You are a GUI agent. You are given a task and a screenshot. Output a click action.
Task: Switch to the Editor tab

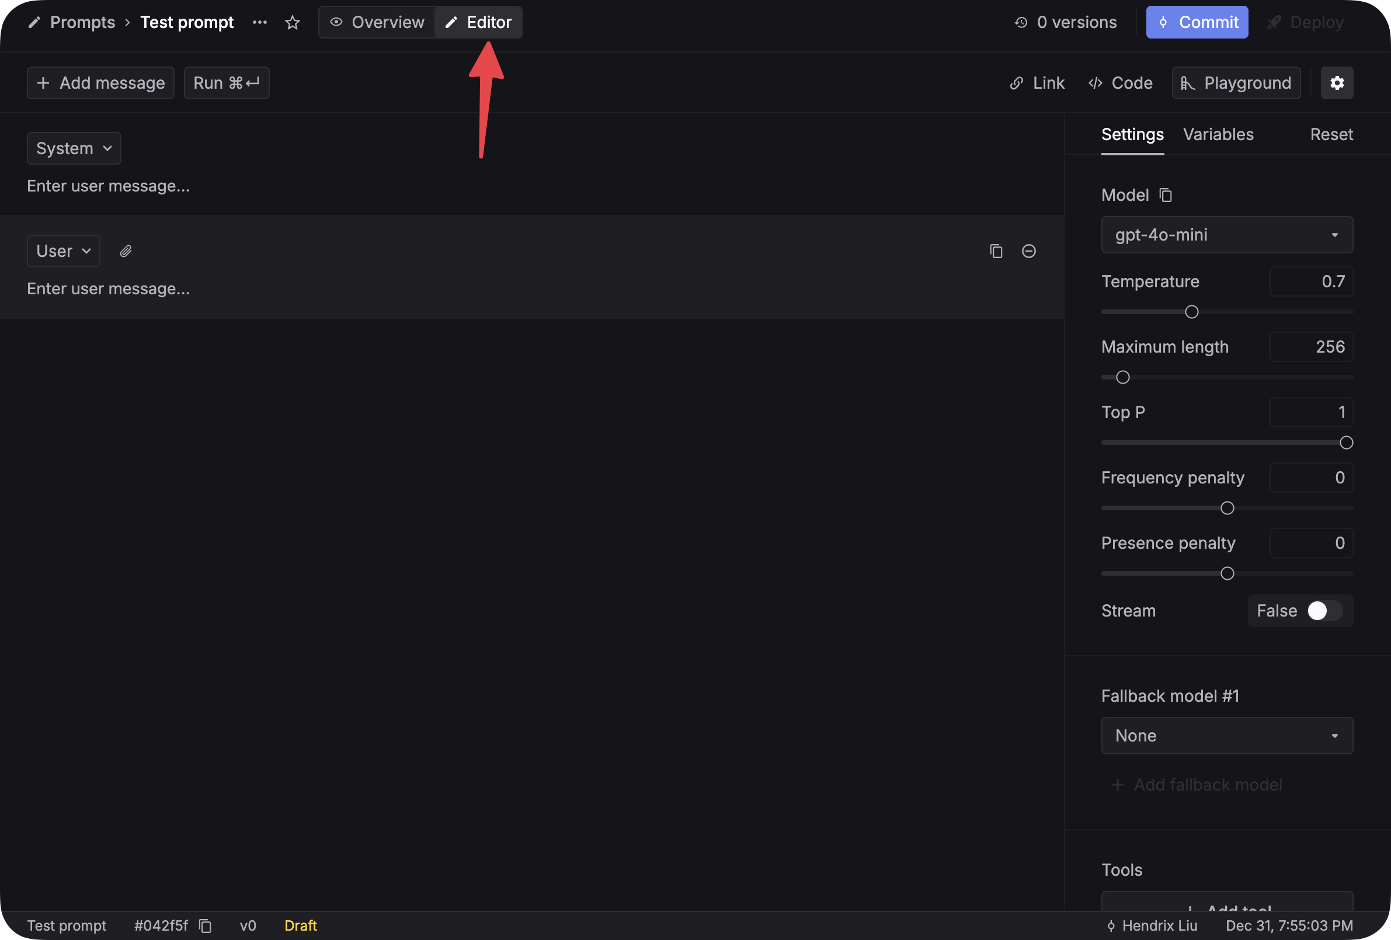[x=478, y=22]
